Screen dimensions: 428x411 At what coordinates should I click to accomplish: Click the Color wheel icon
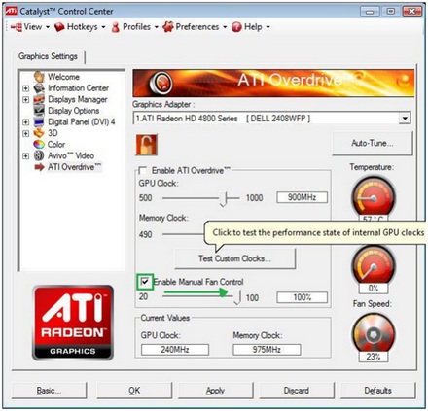click(x=39, y=145)
